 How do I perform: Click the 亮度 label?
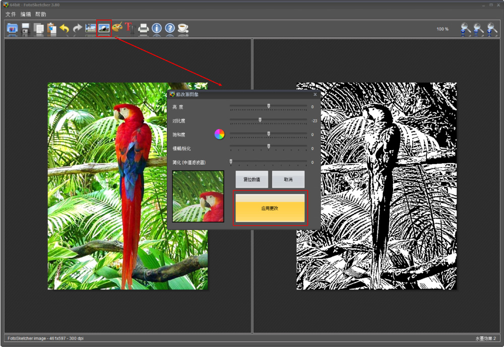click(x=178, y=107)
